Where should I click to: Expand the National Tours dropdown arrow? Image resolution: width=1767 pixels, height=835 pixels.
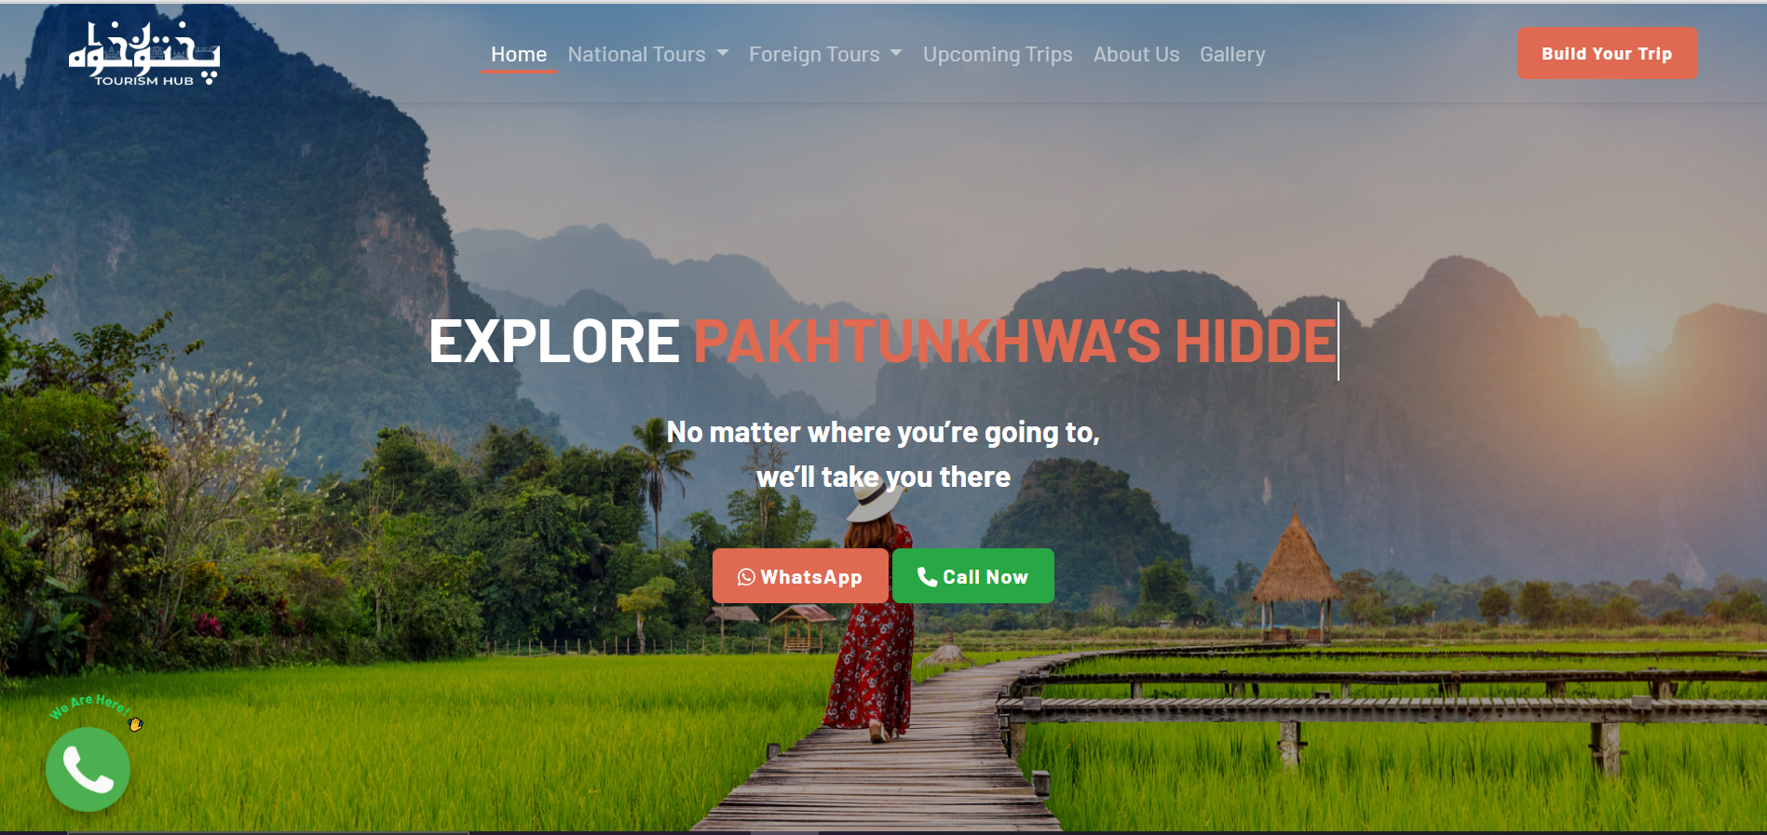tap(723, 54)
